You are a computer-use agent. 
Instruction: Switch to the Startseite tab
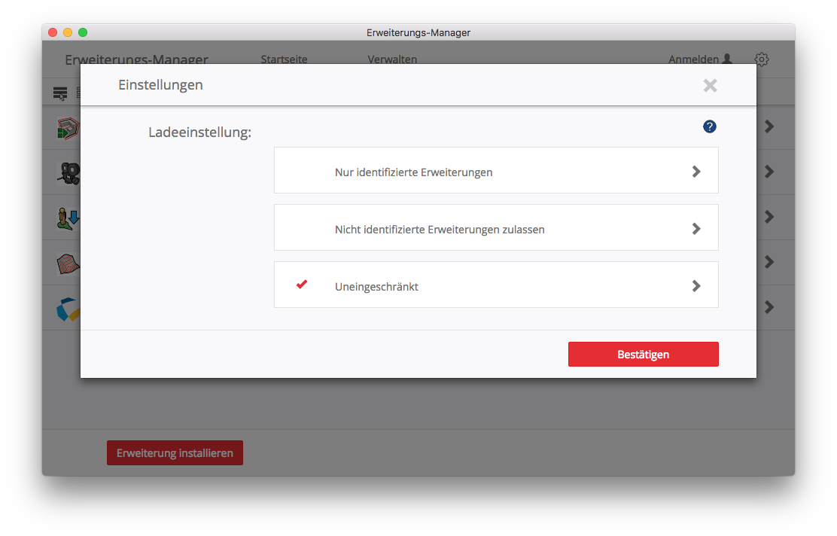284,59
